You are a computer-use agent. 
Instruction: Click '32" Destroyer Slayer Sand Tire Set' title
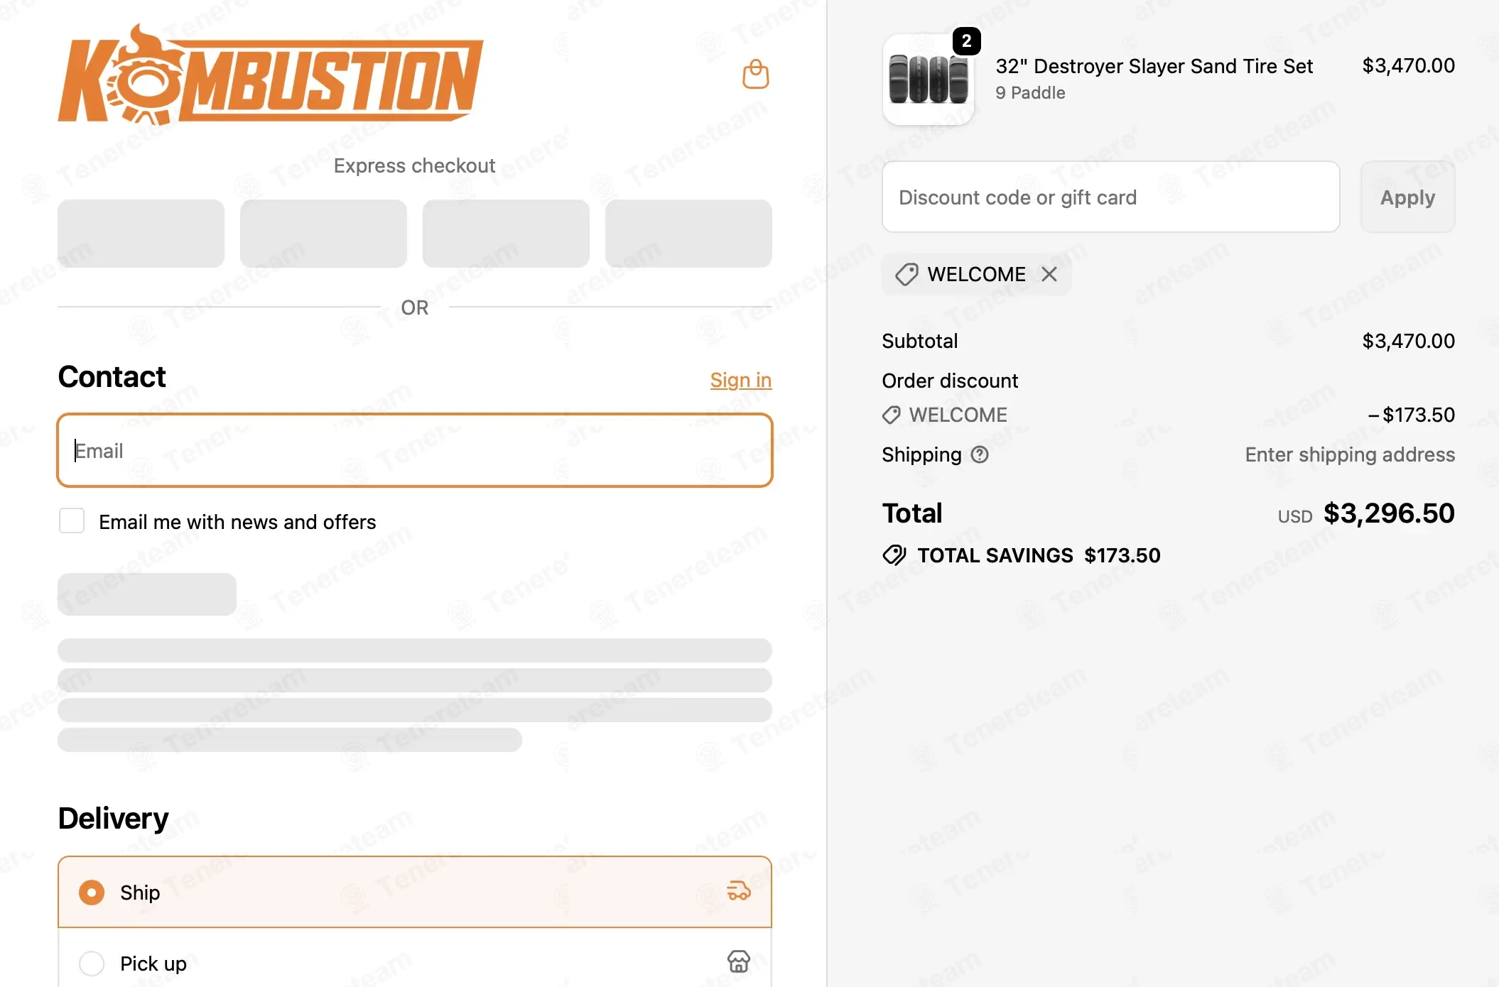(x=1154, y=66)
